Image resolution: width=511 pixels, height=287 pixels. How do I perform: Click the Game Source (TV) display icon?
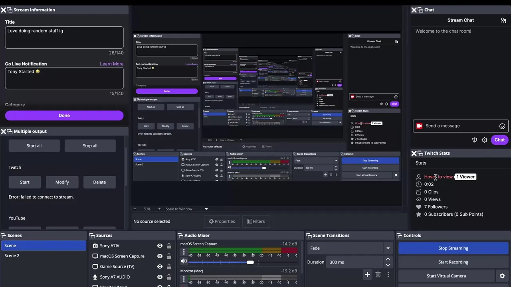pyautogui.click(x=95, y=267)
